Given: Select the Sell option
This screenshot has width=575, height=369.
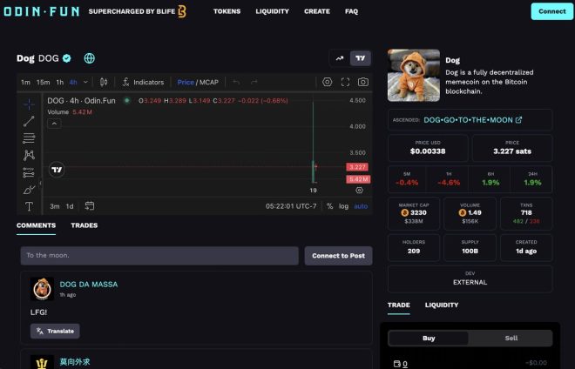Looking at the screenshot, I should (511, 339).
